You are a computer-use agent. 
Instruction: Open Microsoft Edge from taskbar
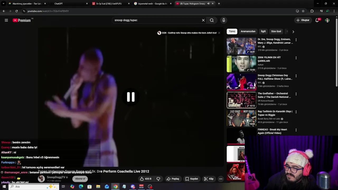(x=81, y=187)
